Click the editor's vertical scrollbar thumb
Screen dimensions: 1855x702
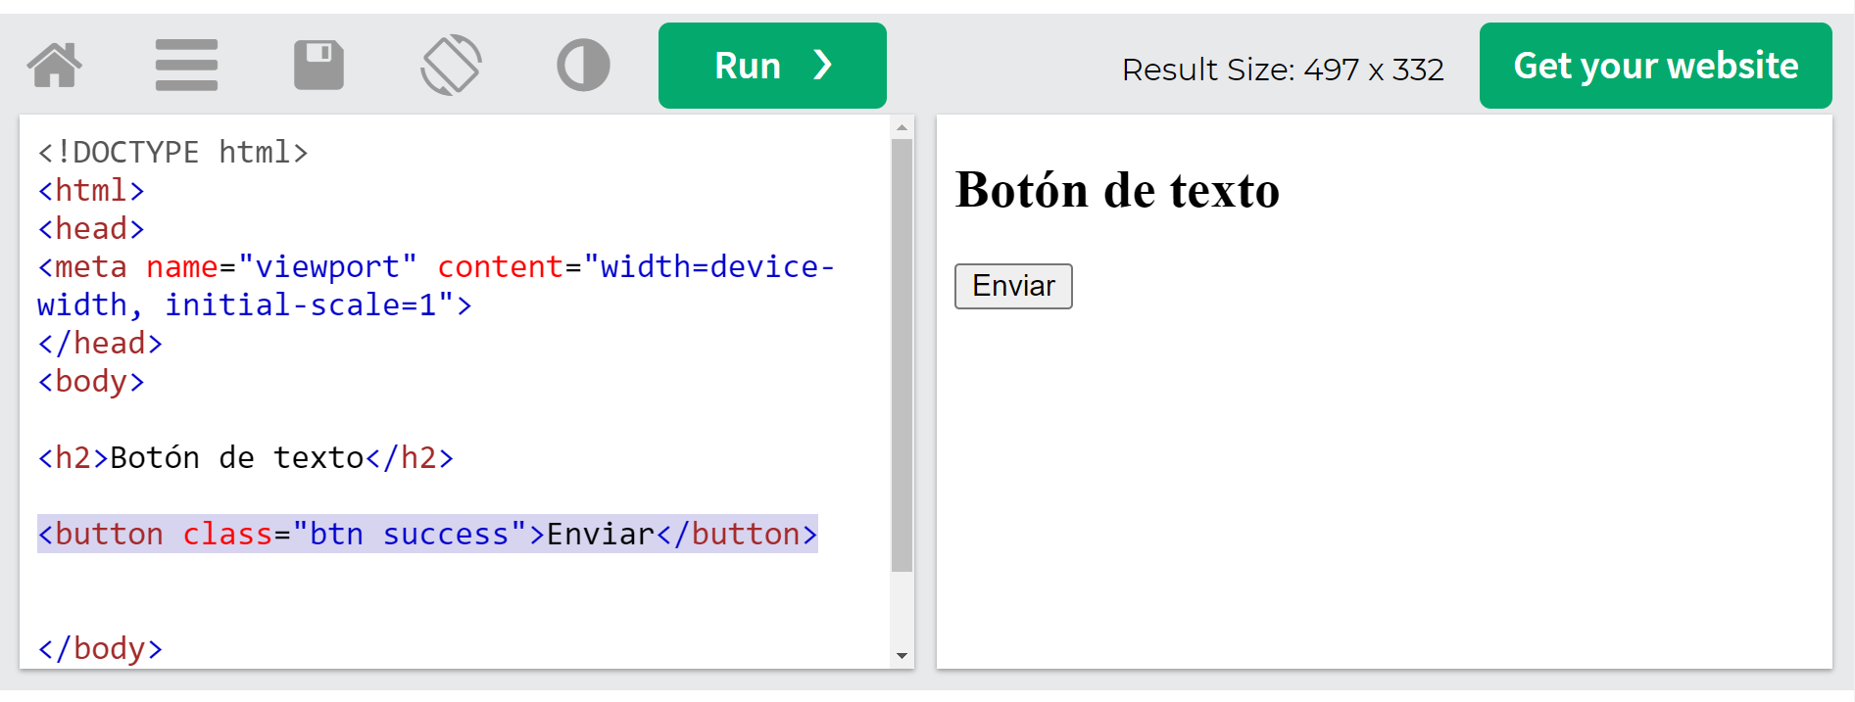pyautogui.click(x=902, y=352)
